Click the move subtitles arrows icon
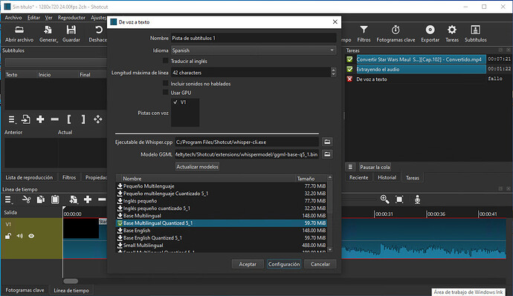This screenshot has width=513, height=296. tap(98, 119)
